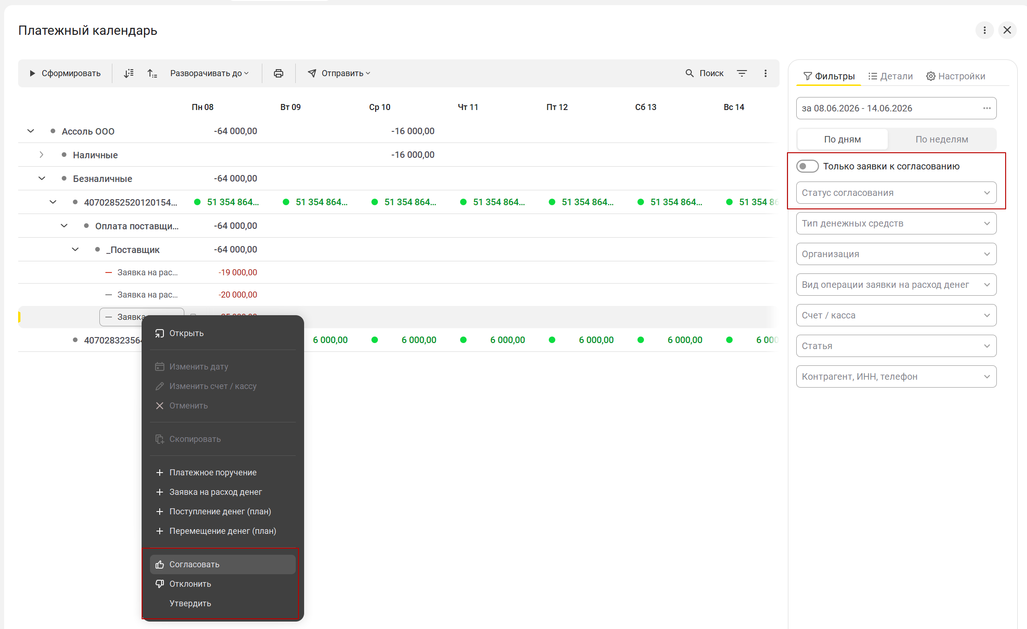Open the toolbar three-dots more menu
The width and height of the screenshot is (1027, 629).
pos(766,73)
